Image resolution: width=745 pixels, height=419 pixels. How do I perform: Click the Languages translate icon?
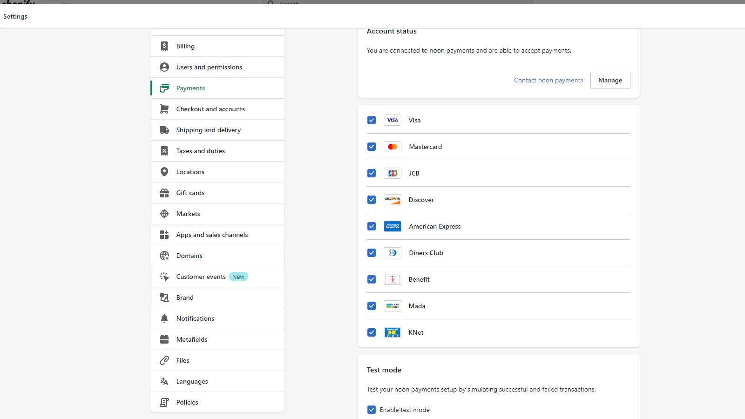pos(164,381)
